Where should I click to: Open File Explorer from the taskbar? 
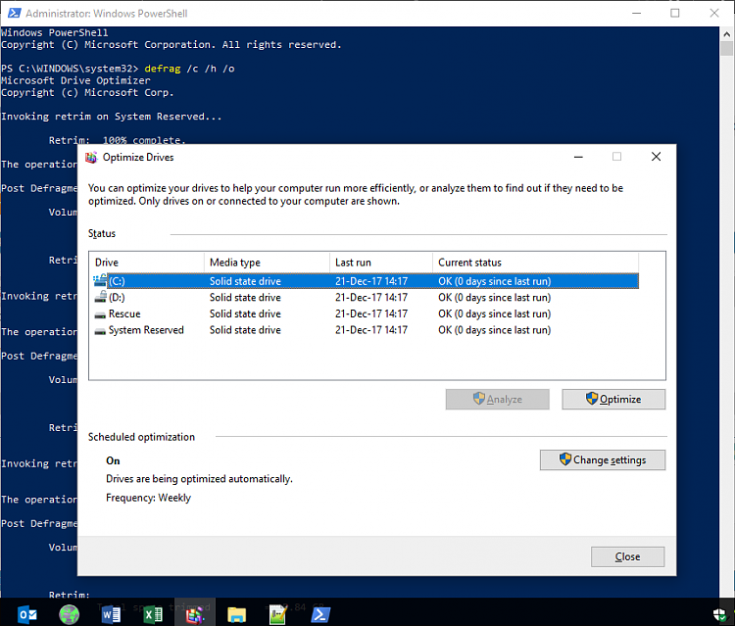pyautogui.click(x=237, y=614)
